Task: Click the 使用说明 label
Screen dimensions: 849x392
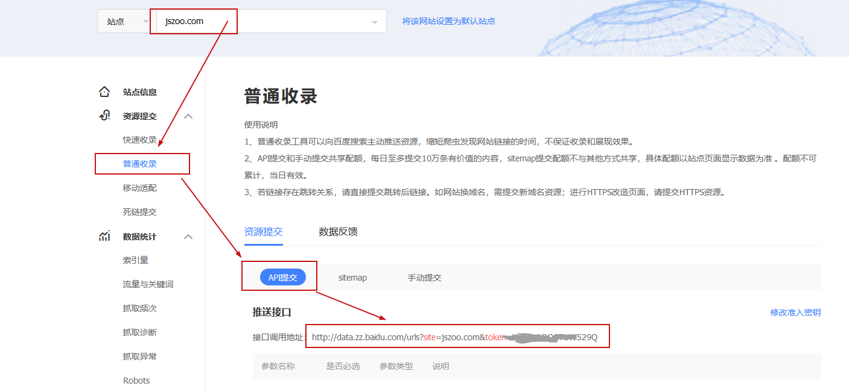Action: pos(261,125)
